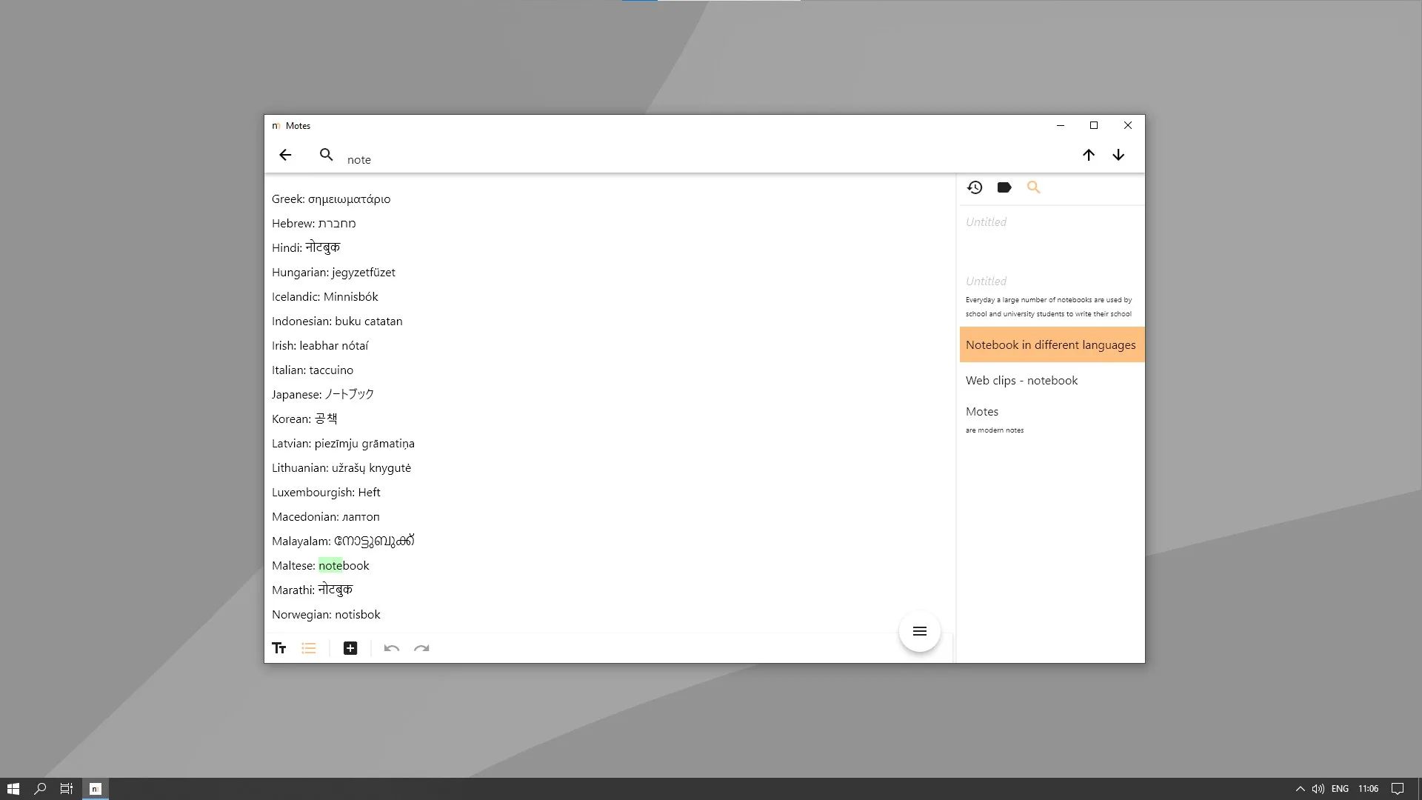Click the search magnifier icon in header
This screenshot has height=800, width=1422.
(x=326, y=155)
